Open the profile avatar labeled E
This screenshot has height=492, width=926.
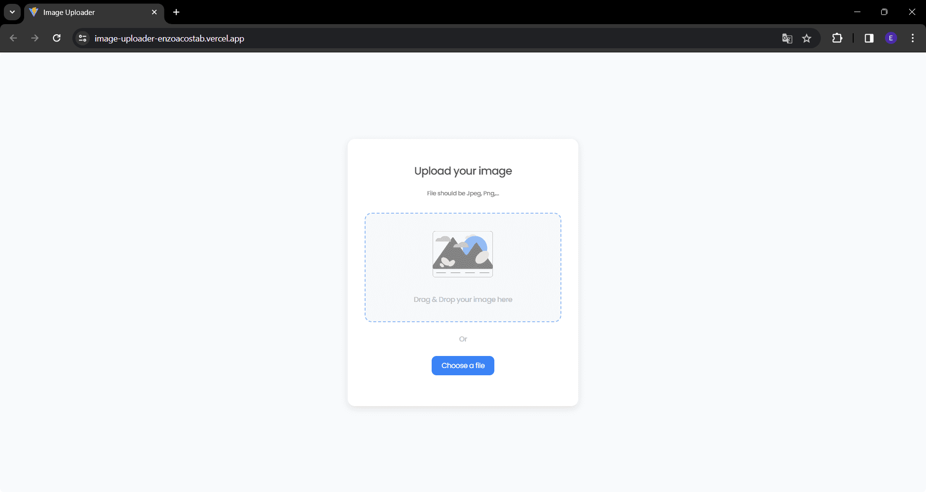click(891, 38)
